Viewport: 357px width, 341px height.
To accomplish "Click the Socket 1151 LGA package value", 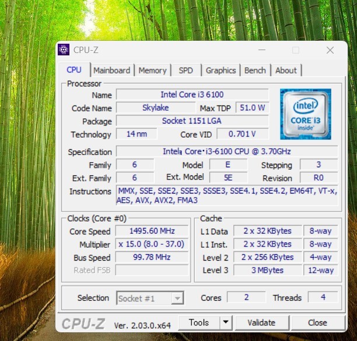I will click(192, 121).
